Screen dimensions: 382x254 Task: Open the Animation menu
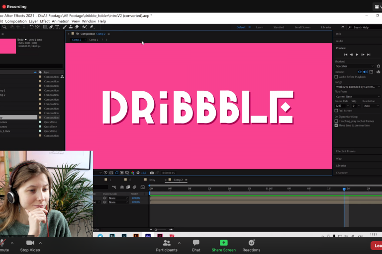(60, 21)
